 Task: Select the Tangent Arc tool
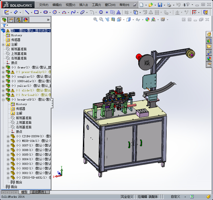point(64,12)
